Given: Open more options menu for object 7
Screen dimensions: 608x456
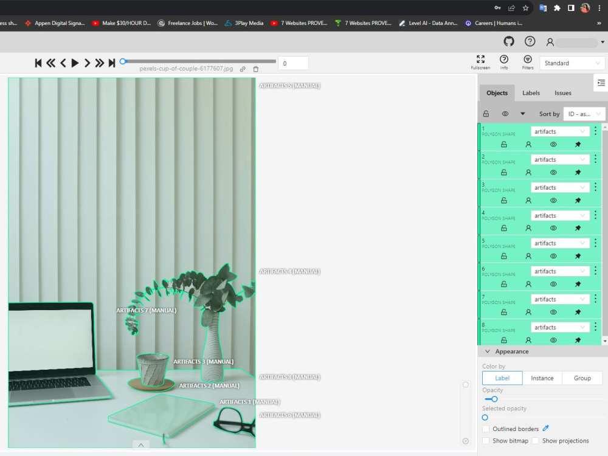Looking at the screenshot, I should 596,299.
